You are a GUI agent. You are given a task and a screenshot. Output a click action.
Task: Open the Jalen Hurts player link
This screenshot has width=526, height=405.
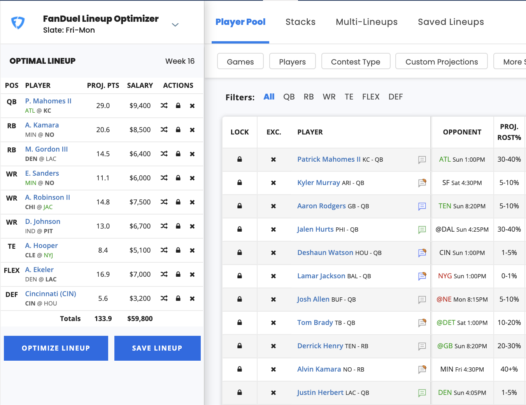click(x=316, y=229)
